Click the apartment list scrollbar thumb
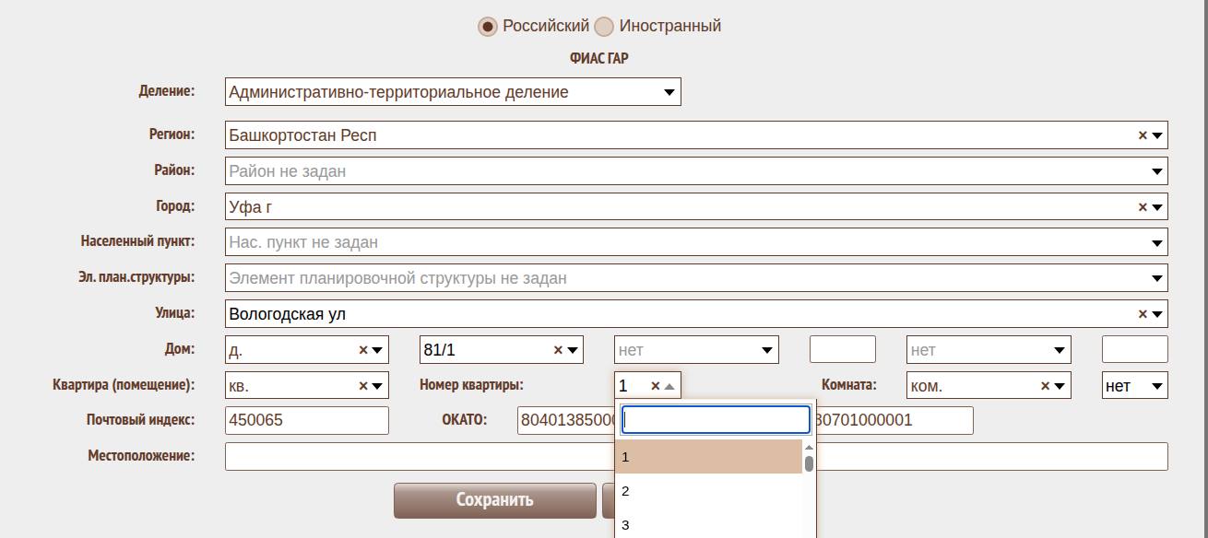This screenshot has height=538, width=1208. point(809,462)
